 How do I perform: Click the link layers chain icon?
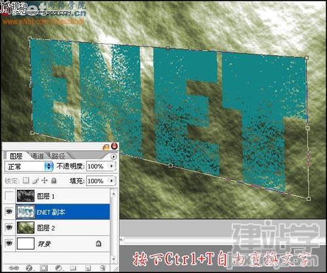coord(14,268)
